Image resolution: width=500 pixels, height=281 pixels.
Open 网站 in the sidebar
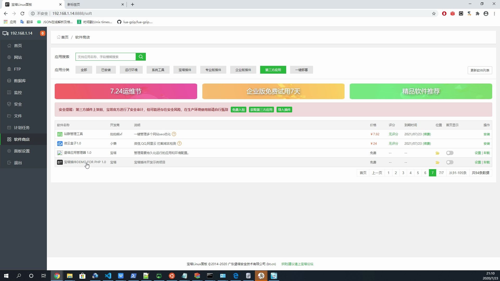point(23,57)
